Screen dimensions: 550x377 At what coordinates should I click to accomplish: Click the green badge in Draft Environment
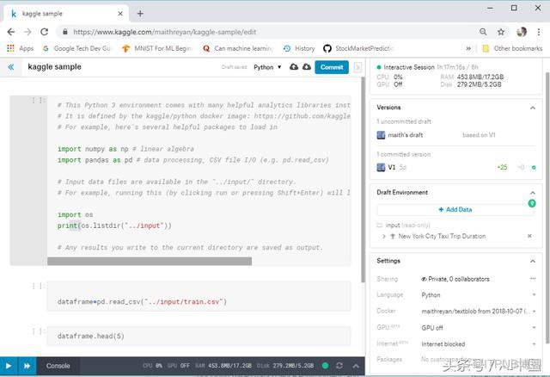click(532, 203)
